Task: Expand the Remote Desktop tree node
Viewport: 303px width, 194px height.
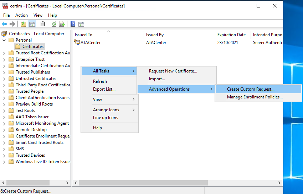Action: point(4,130)
